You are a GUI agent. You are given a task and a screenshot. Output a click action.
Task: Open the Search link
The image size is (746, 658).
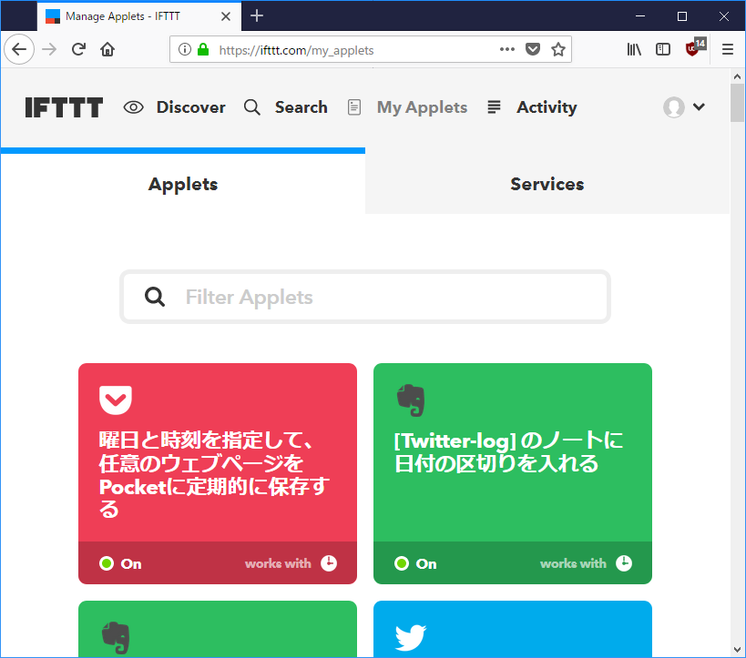(301, 107)
